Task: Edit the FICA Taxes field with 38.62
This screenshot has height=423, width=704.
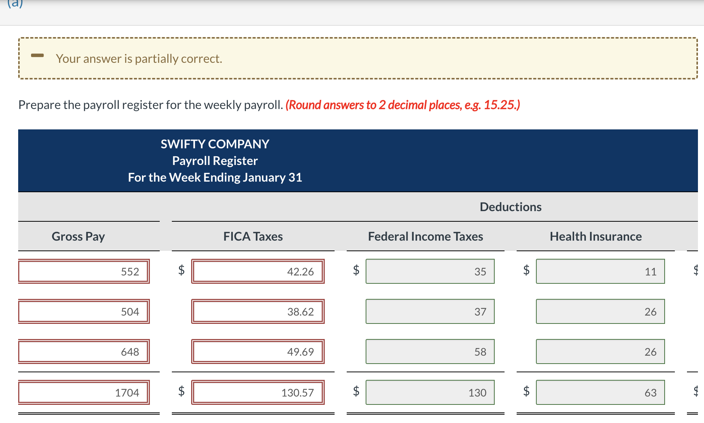Action: [258, 311]
